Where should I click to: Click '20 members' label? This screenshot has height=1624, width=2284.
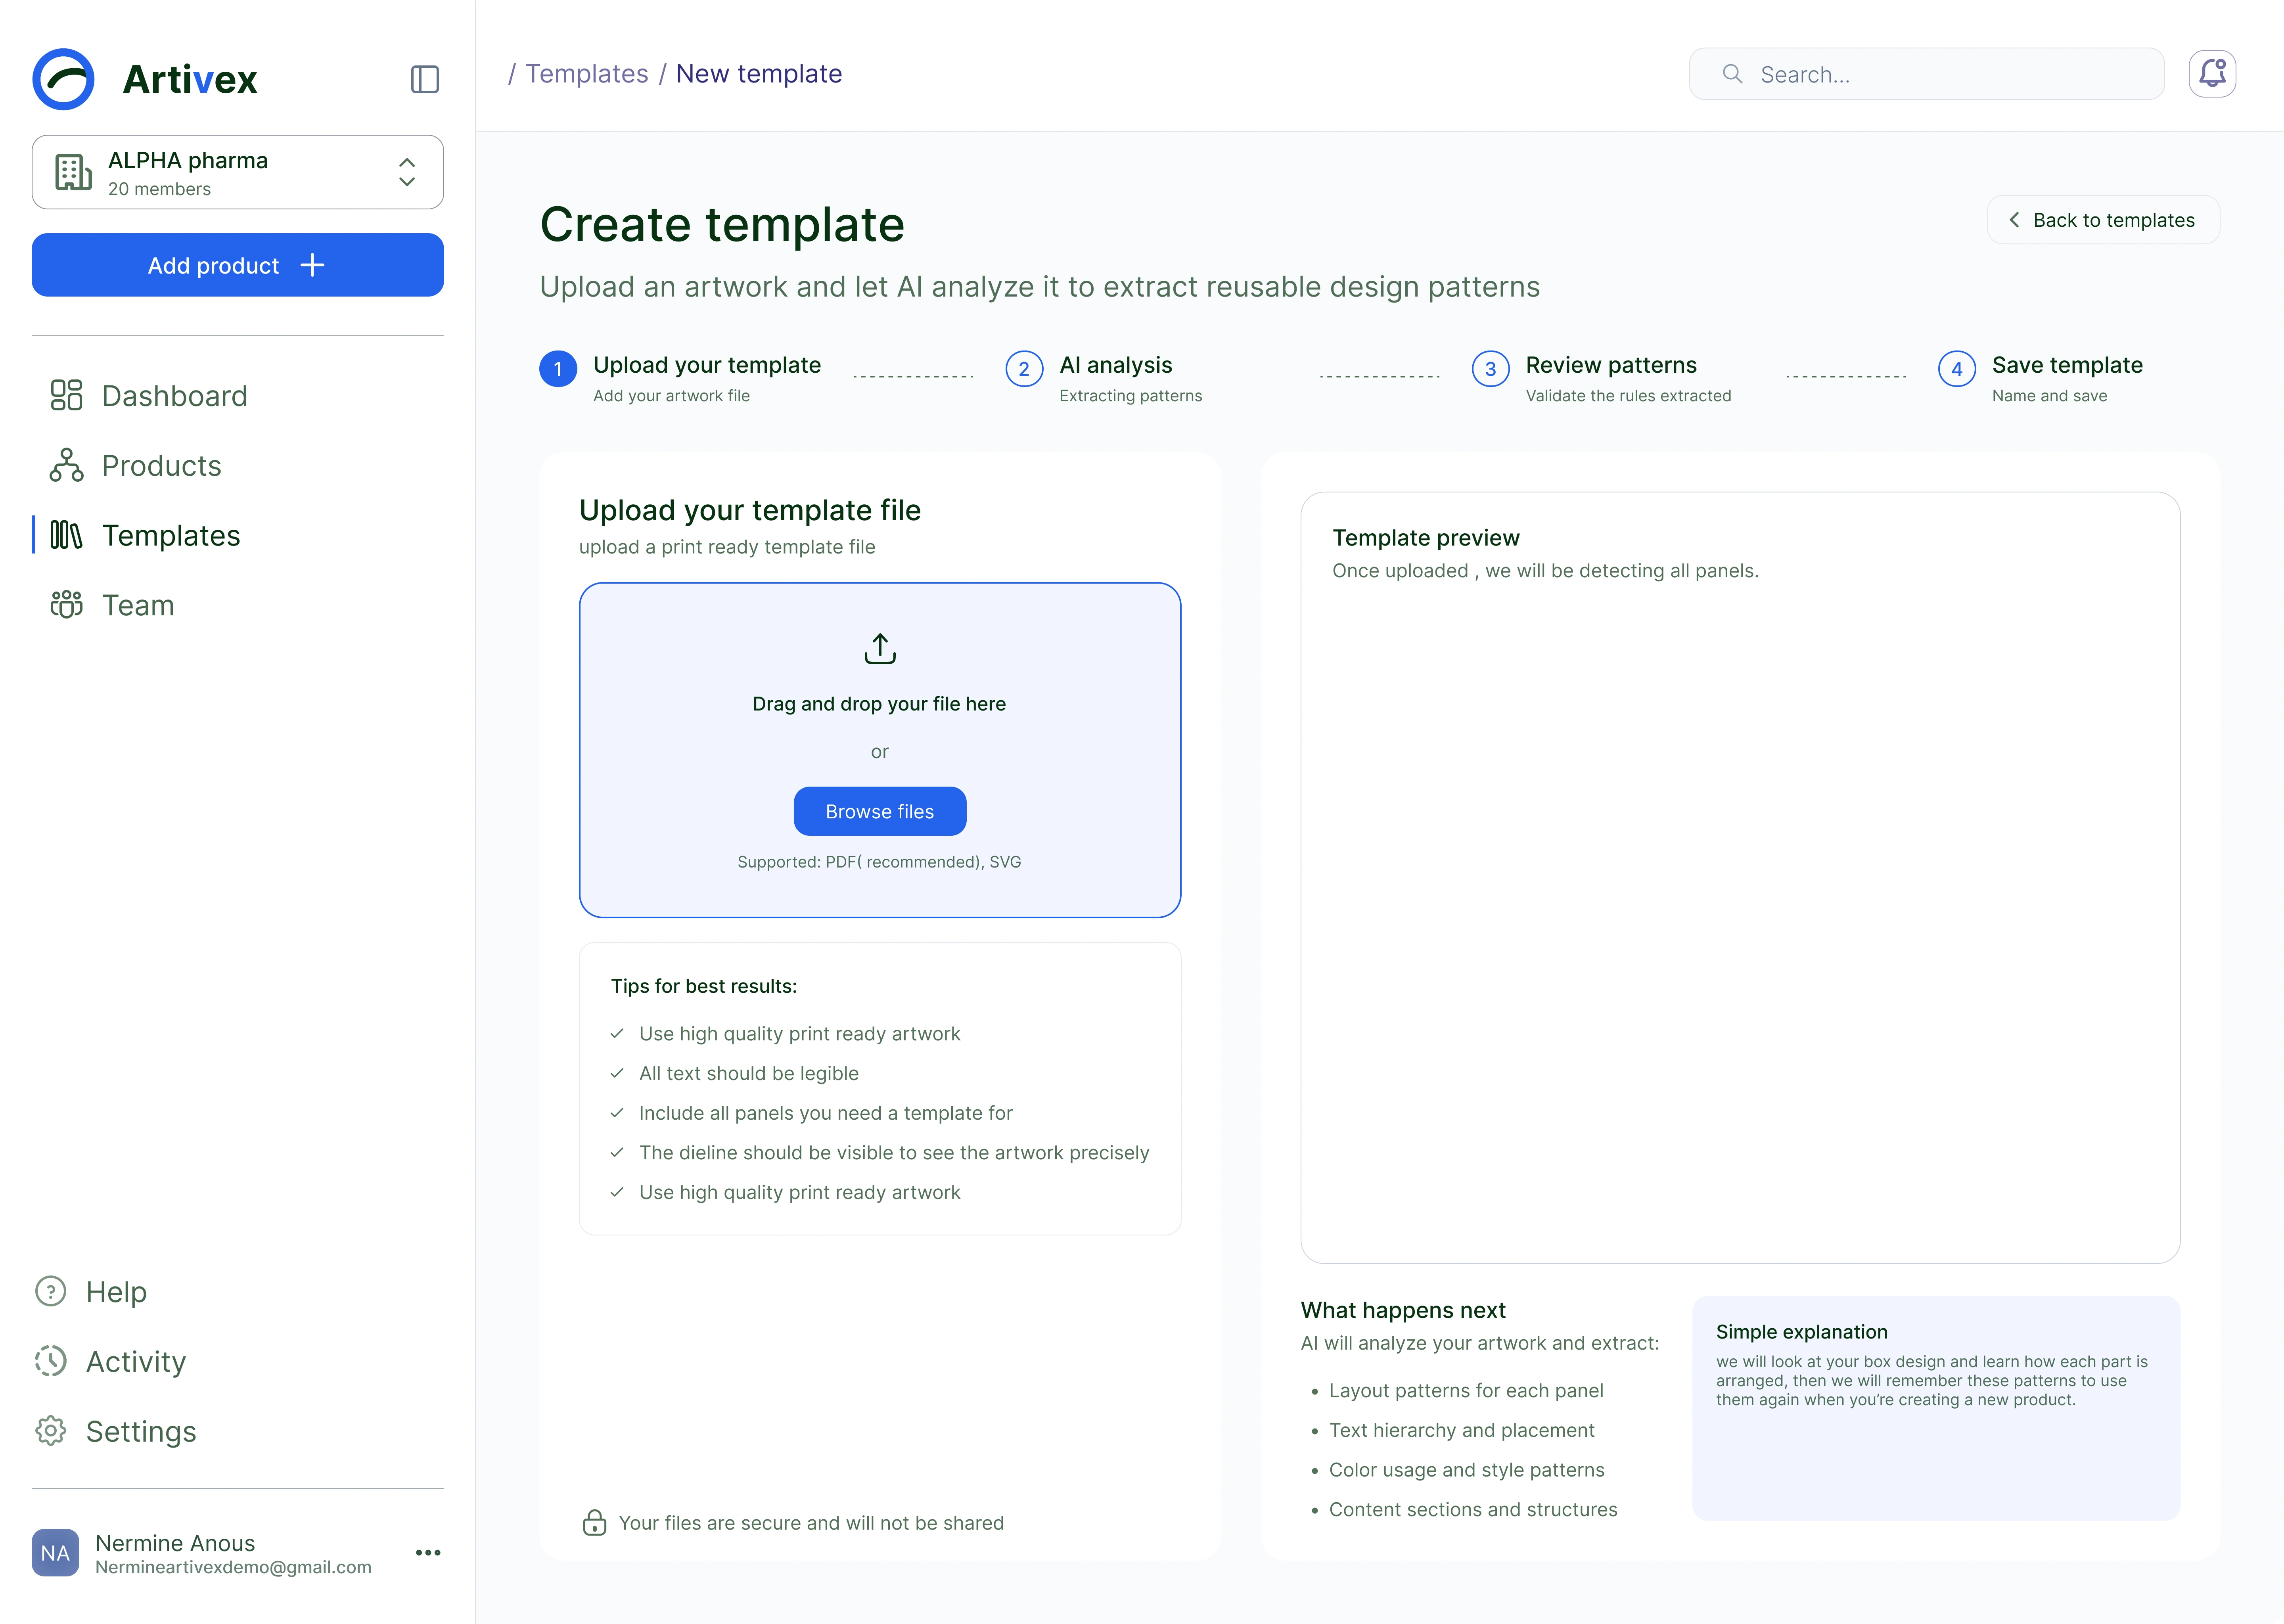[160, 189]
